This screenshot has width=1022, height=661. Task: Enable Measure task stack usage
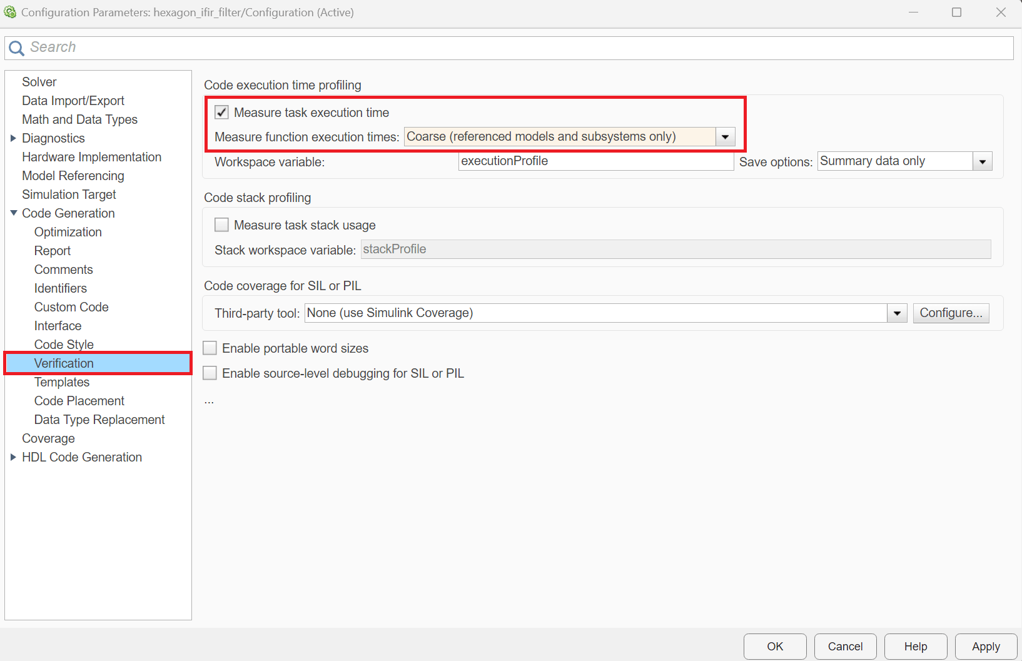tap(221, 225)
